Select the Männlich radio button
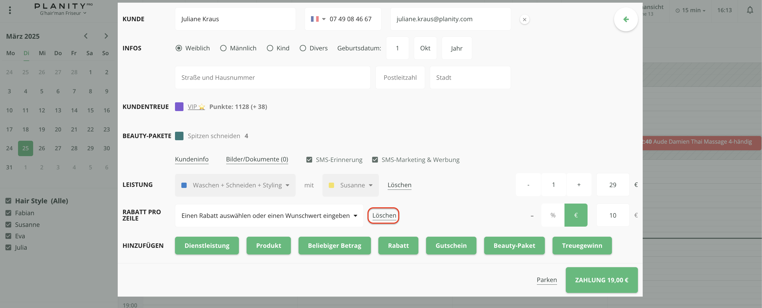This screenshot has width=762, height=308. (223, 48)
